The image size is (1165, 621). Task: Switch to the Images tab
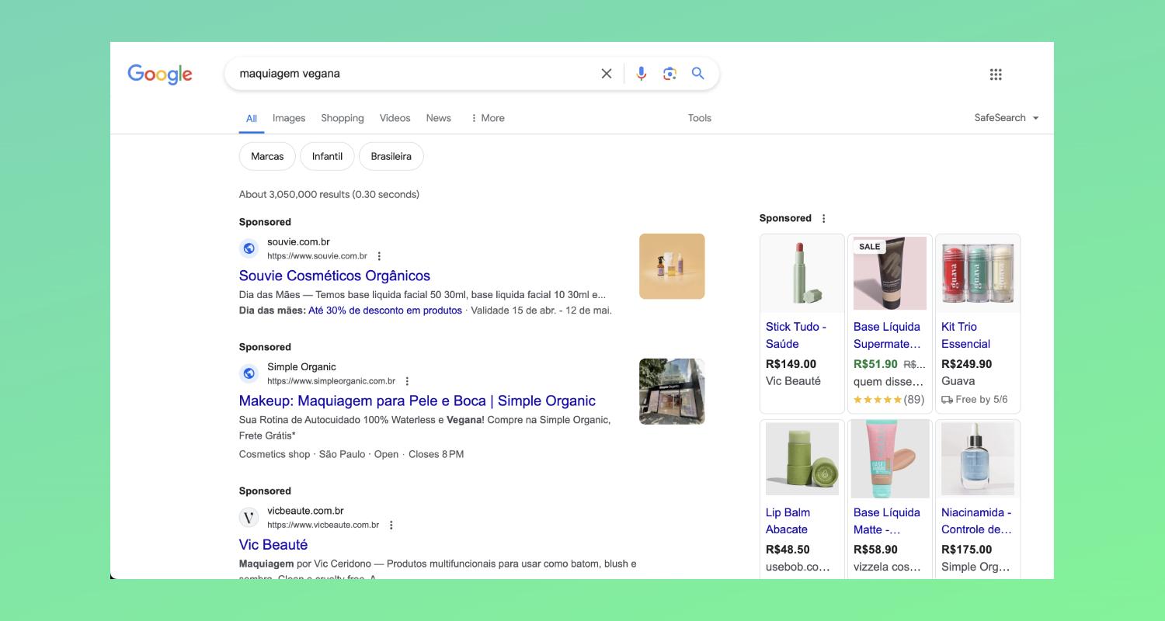[x=289, y=118]
